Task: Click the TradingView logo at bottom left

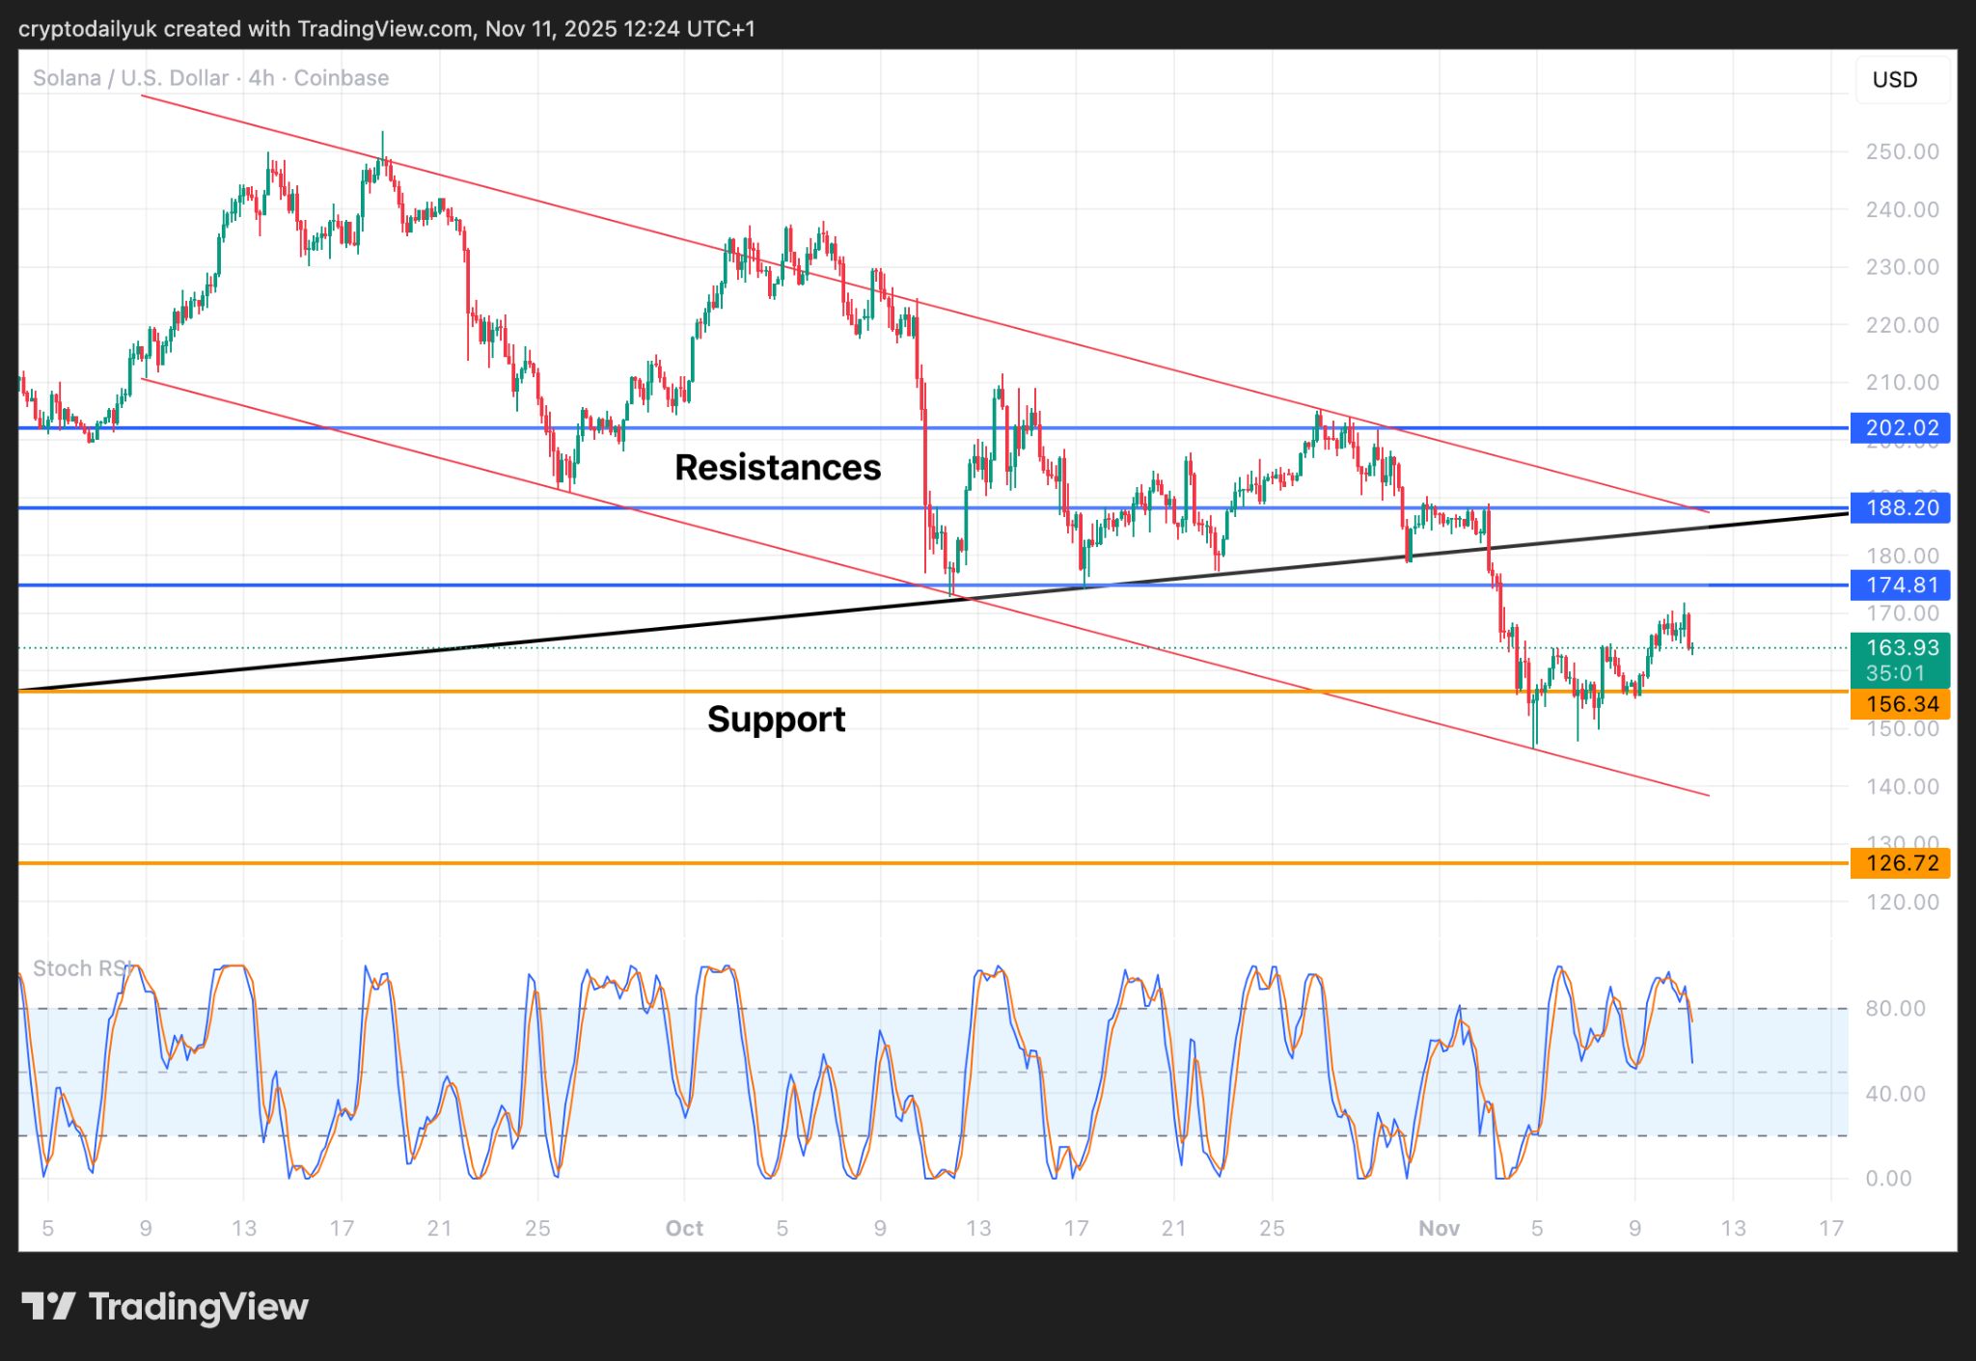Action: pos(169,1307)
